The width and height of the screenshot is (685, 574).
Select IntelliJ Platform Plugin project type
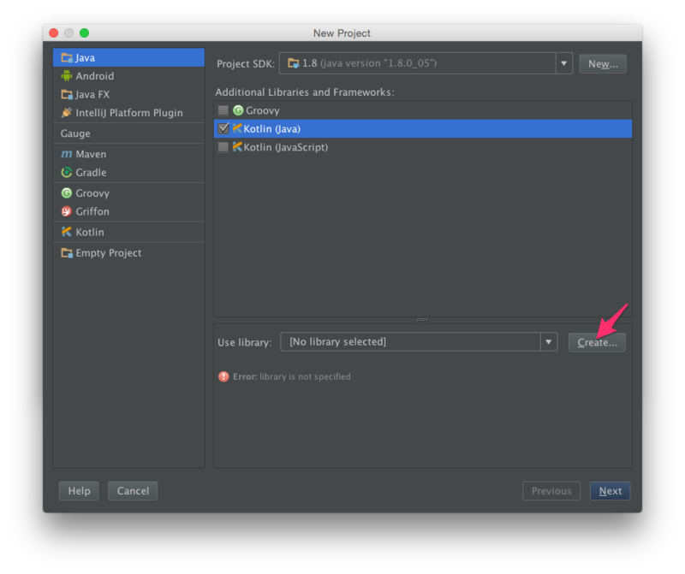(128, 113)
